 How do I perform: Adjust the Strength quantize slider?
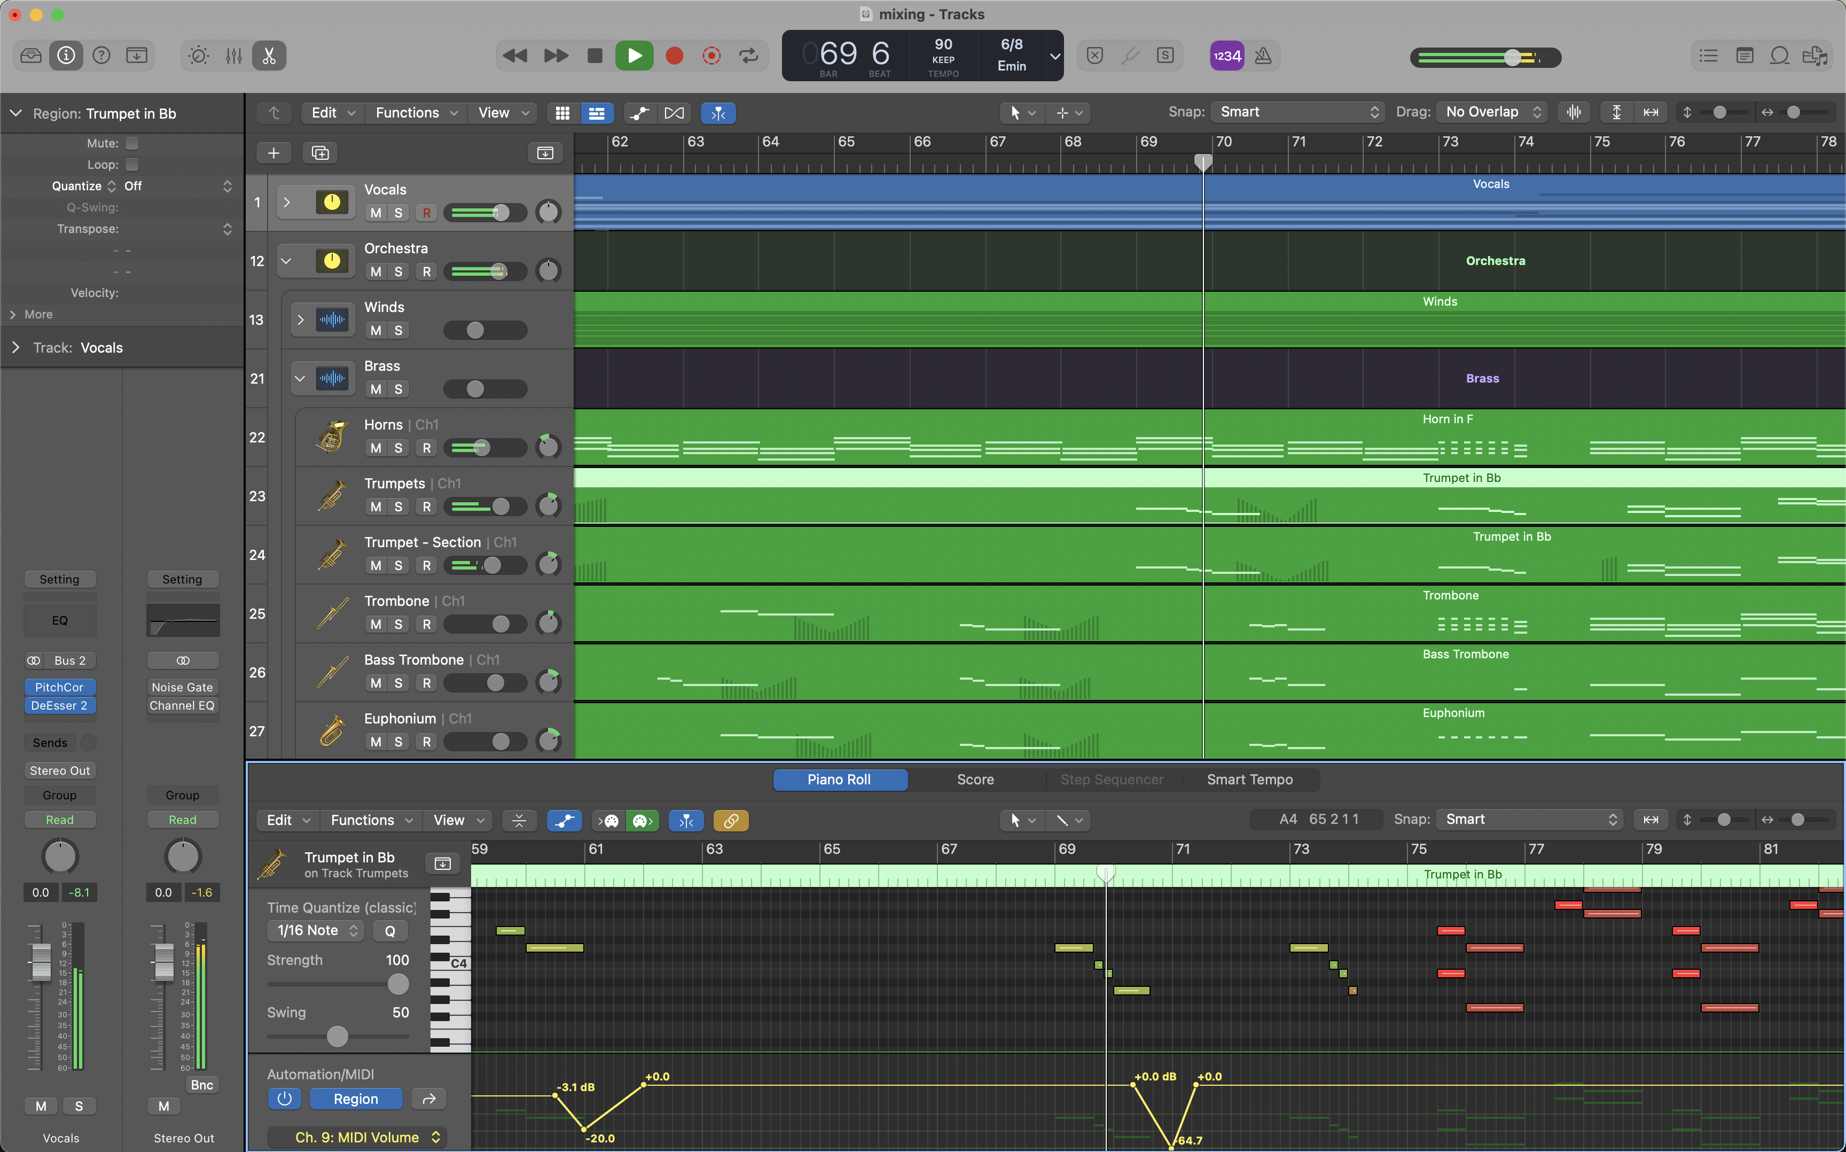click(397, 984)
